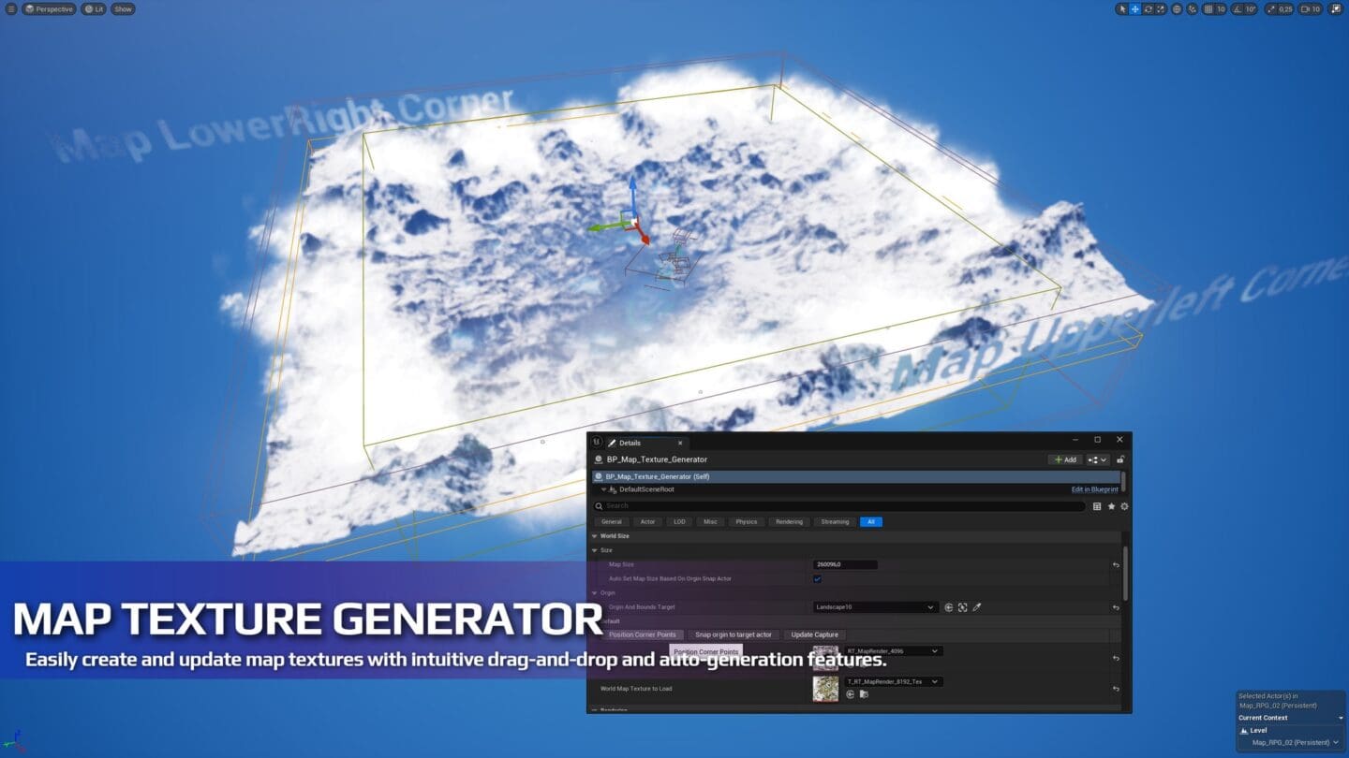The image size is (1349, 758).
Task: Filter by Rendering category
Action: 789,521
